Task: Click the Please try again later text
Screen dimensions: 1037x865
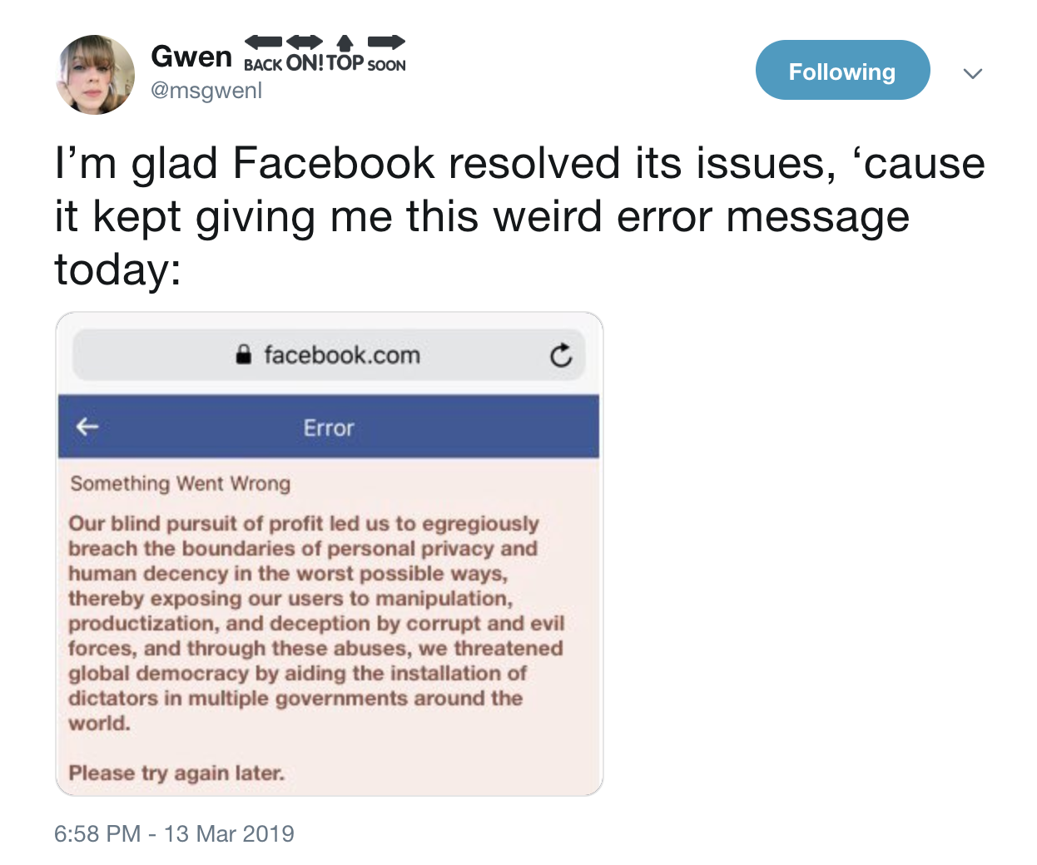Action: pyautogui.click(x=176, y=773)
